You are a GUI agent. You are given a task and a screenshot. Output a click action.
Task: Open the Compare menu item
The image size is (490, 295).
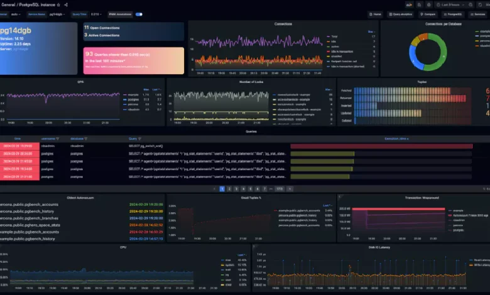(428, 14)
